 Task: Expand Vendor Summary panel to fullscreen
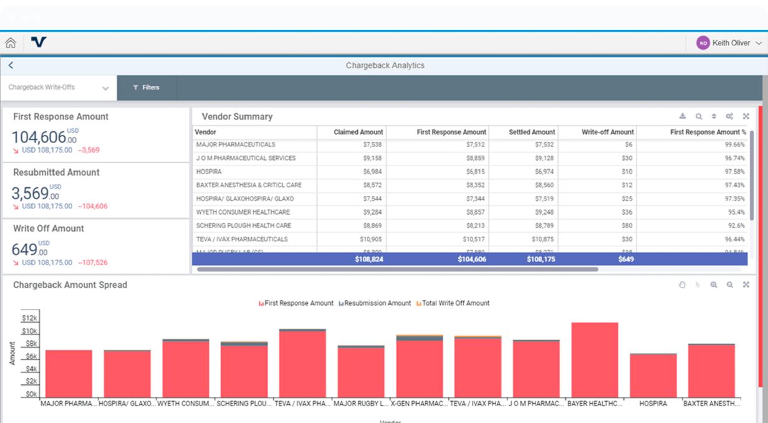point(746,116)
